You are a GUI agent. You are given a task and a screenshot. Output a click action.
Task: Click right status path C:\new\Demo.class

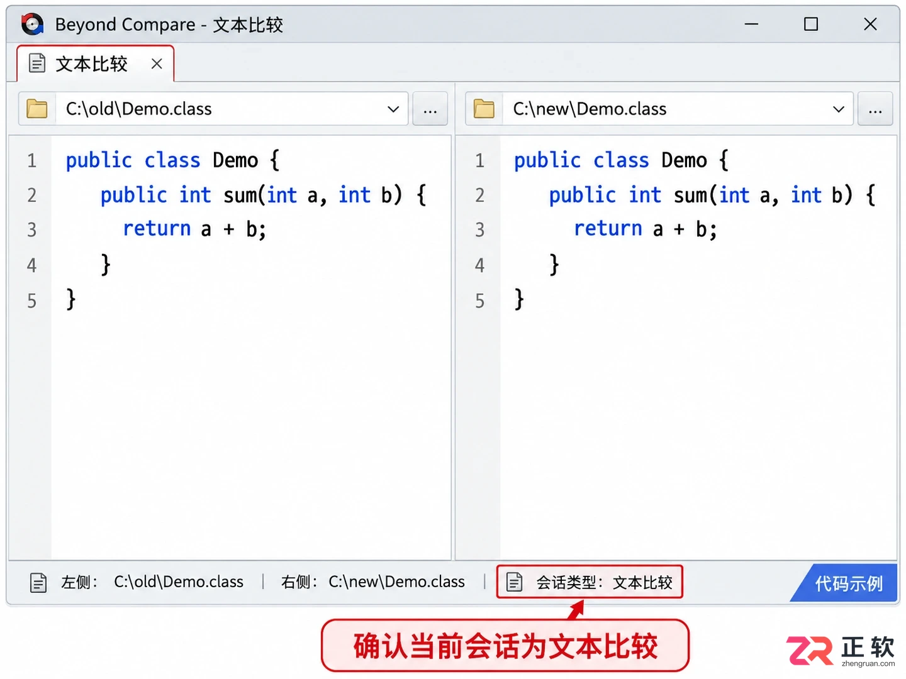click(x=396, y=582)
